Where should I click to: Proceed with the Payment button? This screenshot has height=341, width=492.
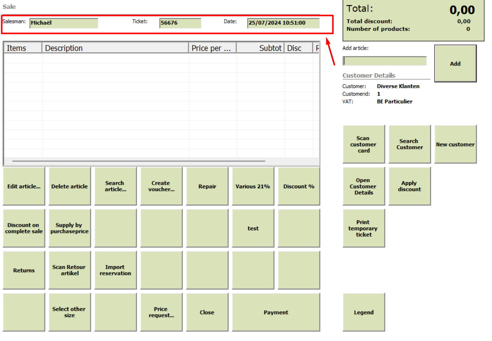click(276, 312)
